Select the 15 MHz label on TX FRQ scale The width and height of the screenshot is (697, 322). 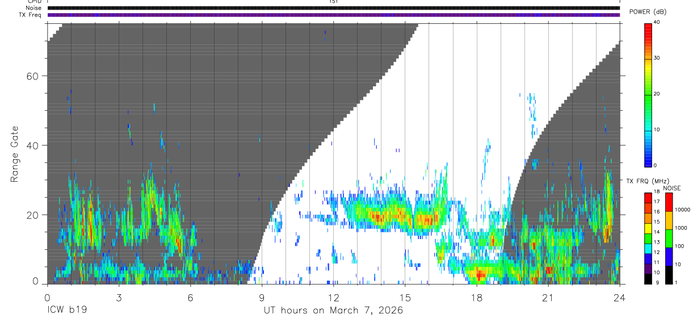point(656,222)
